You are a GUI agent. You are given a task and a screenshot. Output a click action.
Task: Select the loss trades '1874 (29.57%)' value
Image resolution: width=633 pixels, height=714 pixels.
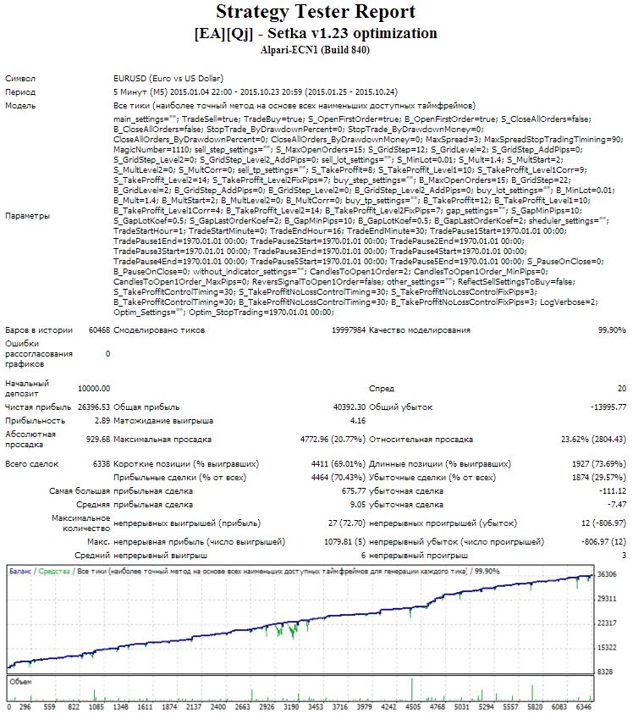click(599, 478)
